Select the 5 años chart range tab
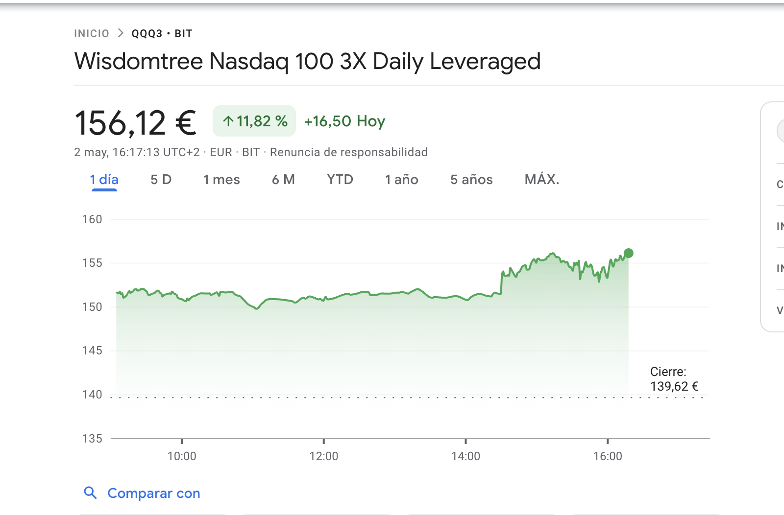Screen dimensions: 784x515 click(471, 180)
